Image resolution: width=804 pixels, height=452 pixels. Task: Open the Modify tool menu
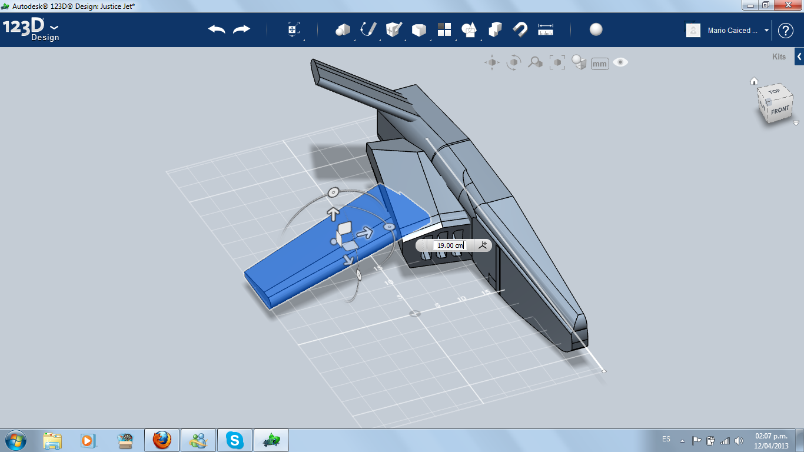(418, 30)
